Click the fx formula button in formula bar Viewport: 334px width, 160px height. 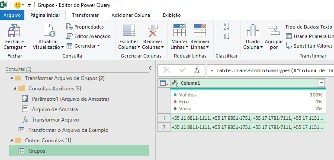pyautogui.click(x=197, y=70)
